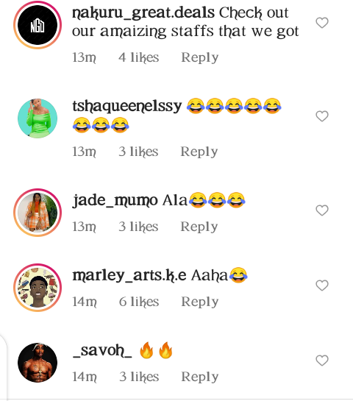Reply to tshaqueenelssy's laughing comment
Screen dimensions: 353x401
[x=199, y=152]
